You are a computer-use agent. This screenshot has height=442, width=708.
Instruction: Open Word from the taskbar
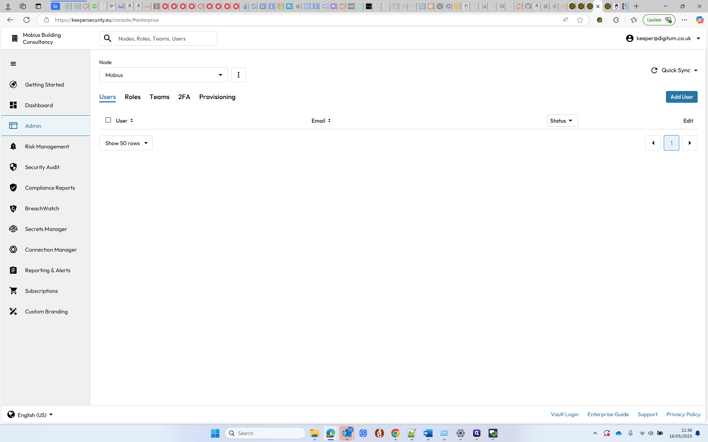(x=428, y=434)
